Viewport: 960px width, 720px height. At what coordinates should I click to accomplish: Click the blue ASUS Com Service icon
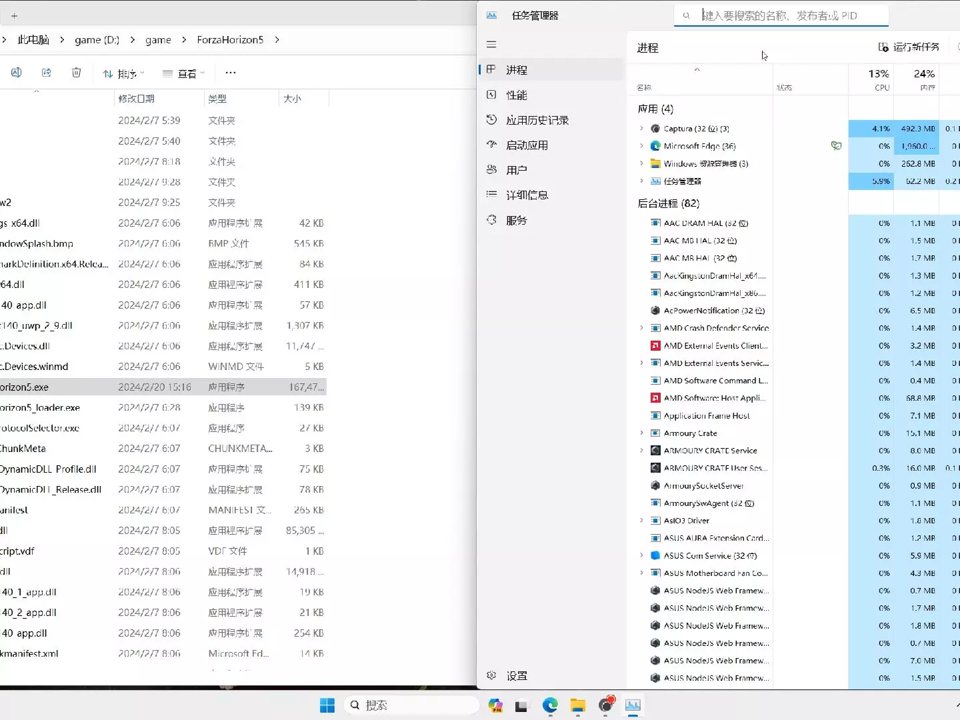click(655, 555)
